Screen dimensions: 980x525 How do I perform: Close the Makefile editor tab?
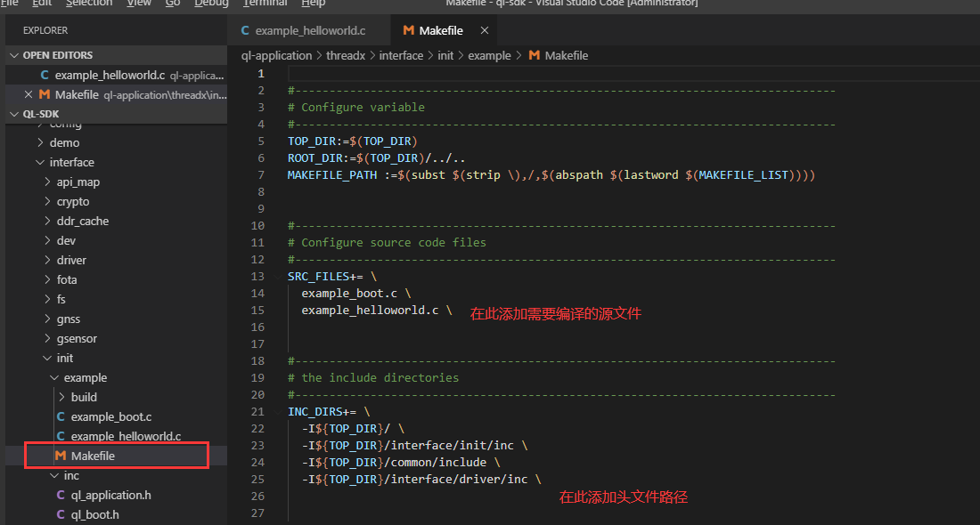click(x=485, y=30)
